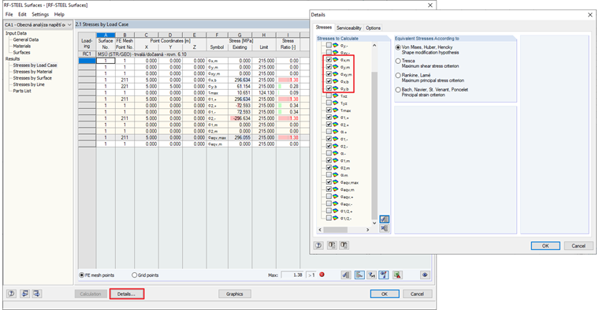Open the CA1 case dropdown
The image size is (599, 310).
69,24
